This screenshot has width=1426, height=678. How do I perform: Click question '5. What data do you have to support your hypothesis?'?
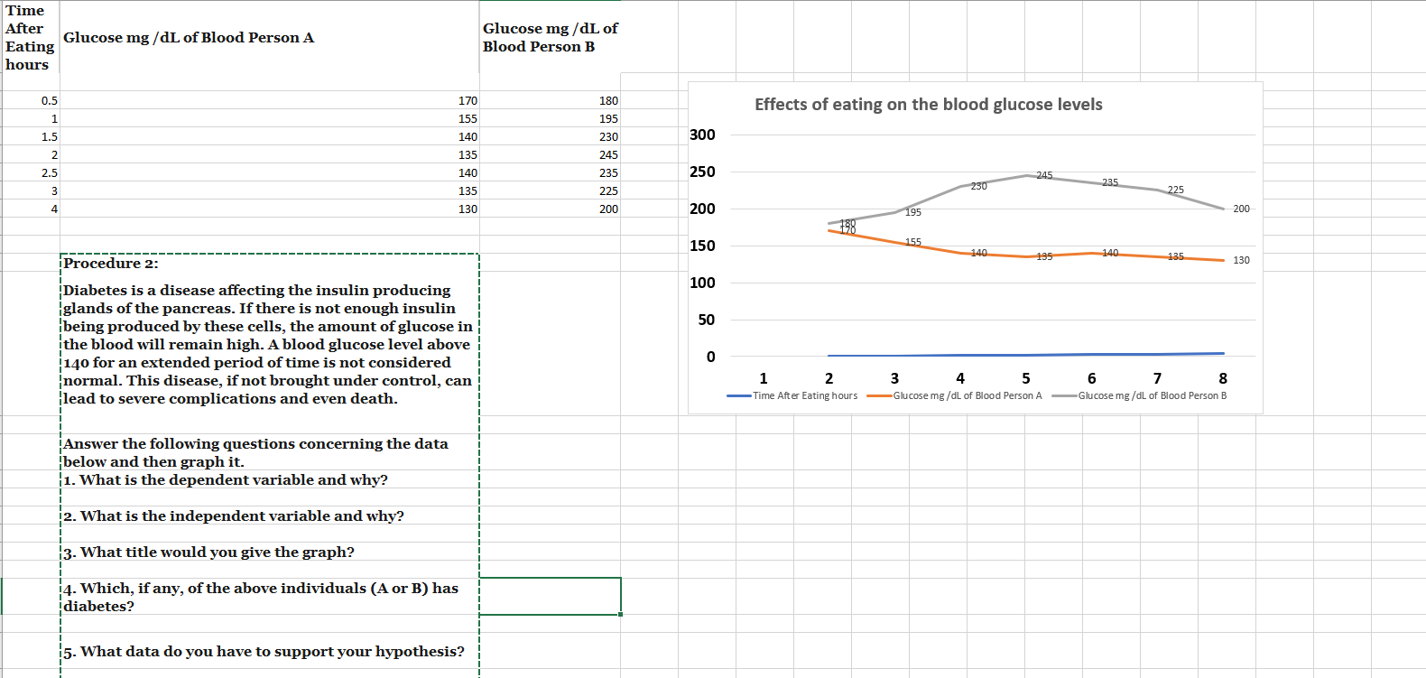pyautogui.click(x=269, y=651)
